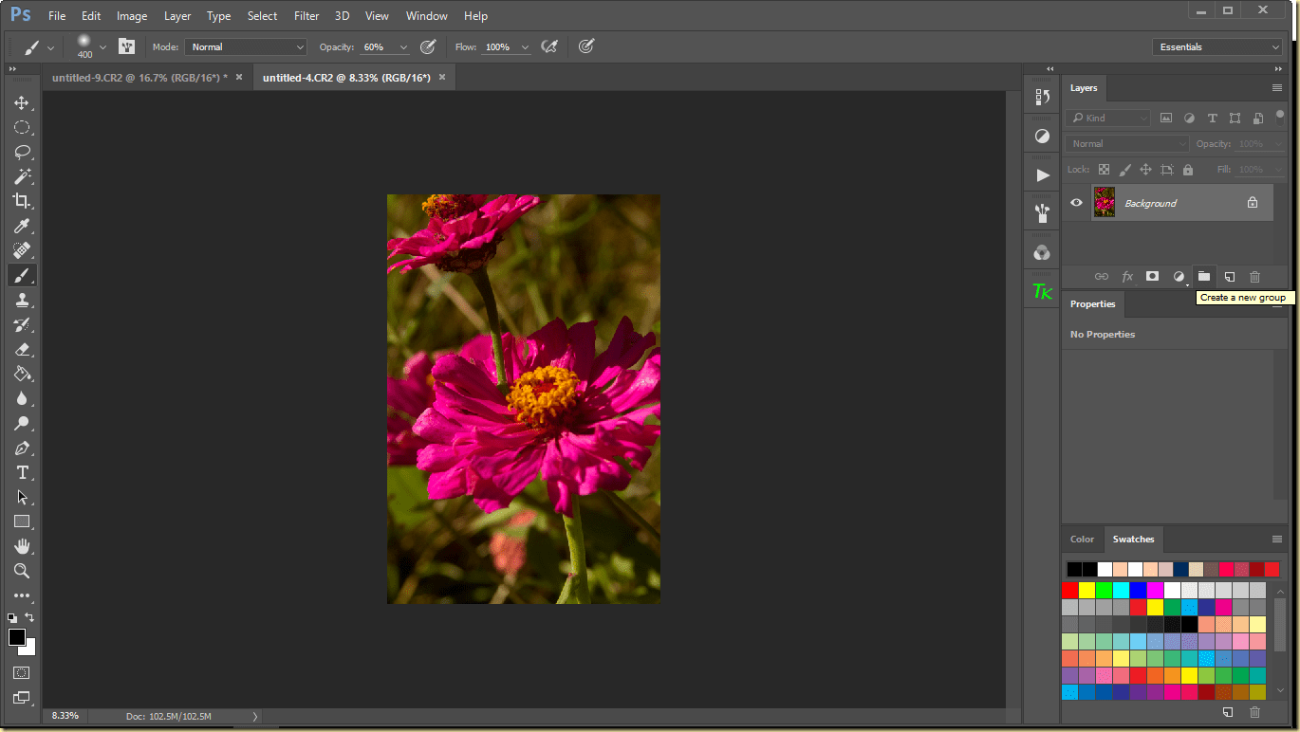
Task: Select the Horizontal Type tool
Action: (22, 472)
